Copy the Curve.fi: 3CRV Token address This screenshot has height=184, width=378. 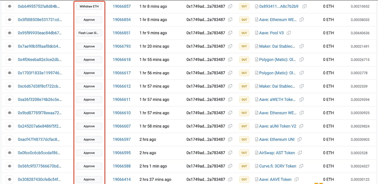[x=301, y=166]
